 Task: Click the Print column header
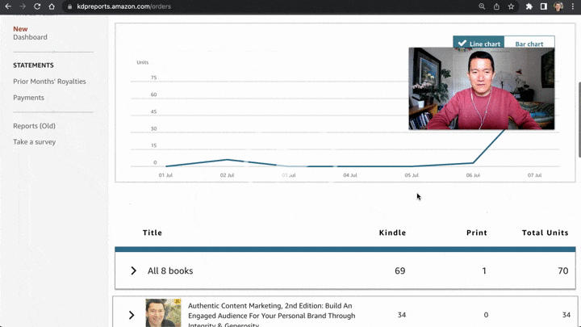(x=477, y=233)
